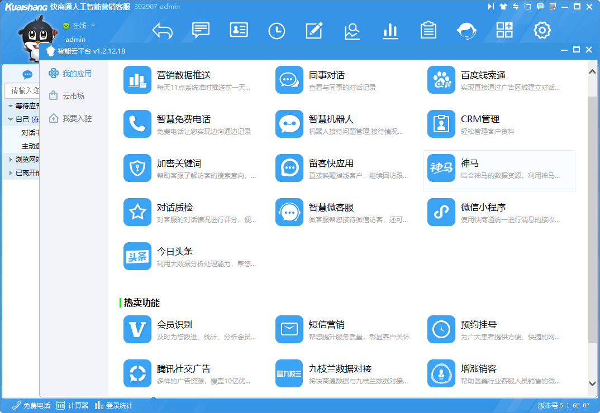Click the vertical scrollbar down arrow
Screen dimensions: 600x413
tap(593, 383)
